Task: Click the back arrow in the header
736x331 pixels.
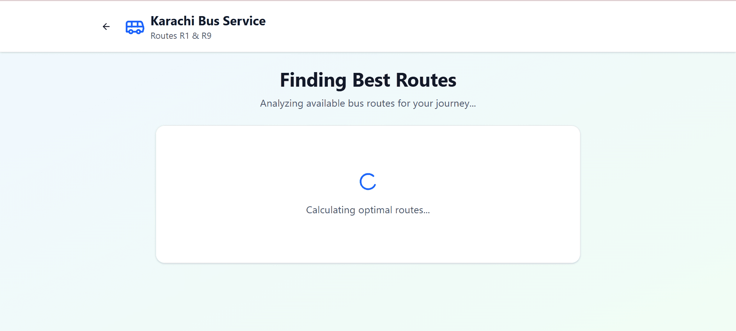Action: pyautogui.click(x=106, y=26)
